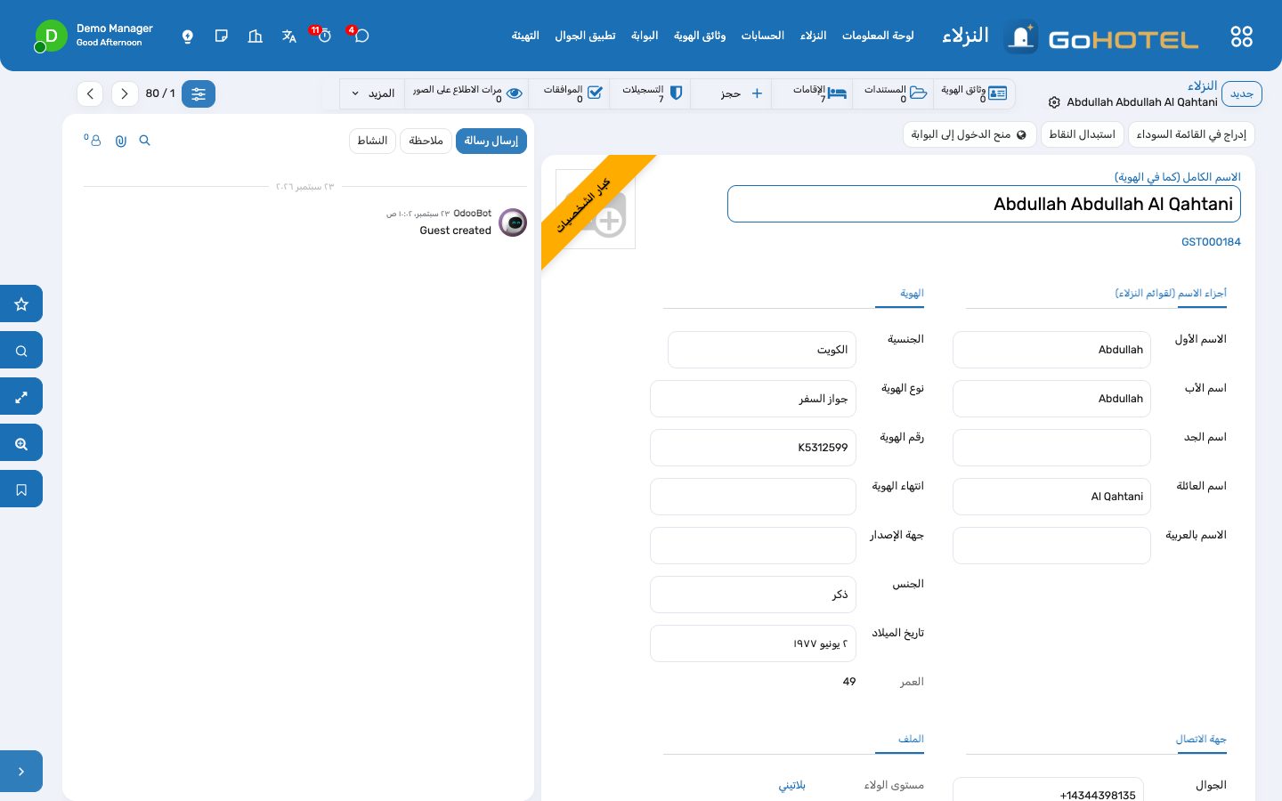Click the language translation icon
Image resolution: width=1282 pixels, height=801 pixels.
[x=289, y=36]
